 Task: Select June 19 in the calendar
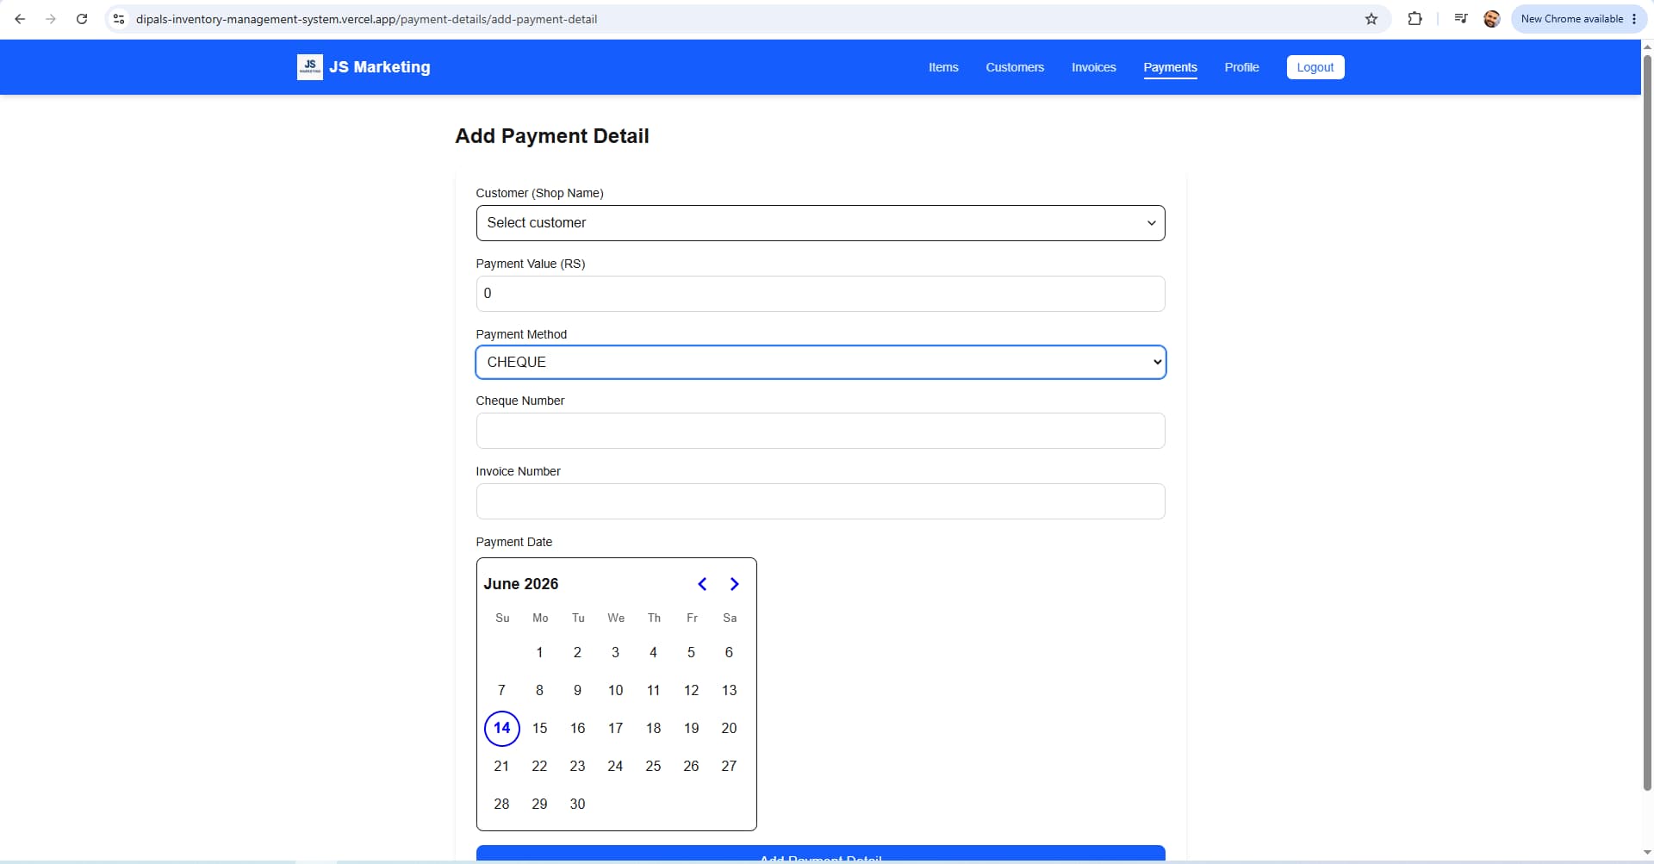click(691, 729)
